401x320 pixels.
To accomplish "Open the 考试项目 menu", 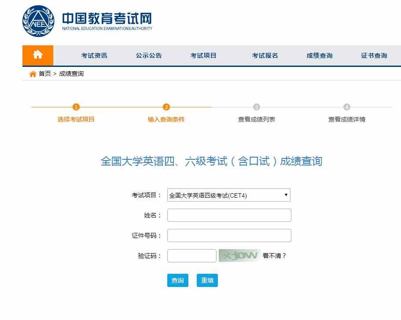I will coord(203,55).
